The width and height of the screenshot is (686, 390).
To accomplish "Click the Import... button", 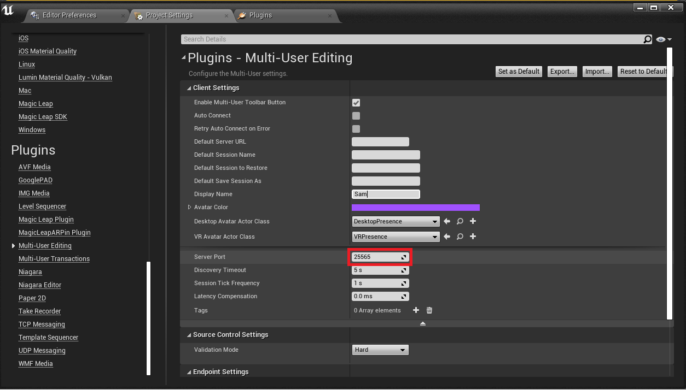I will point(597,71).
